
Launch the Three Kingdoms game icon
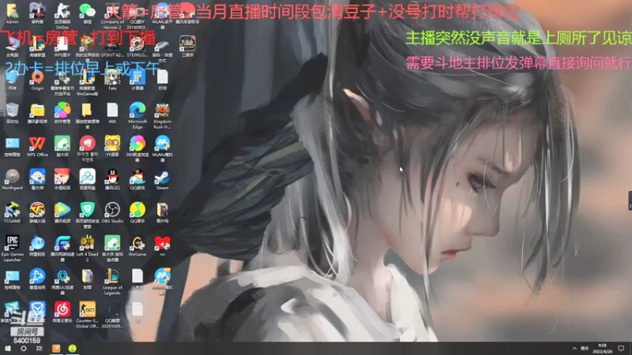click(x=187, y=46)
